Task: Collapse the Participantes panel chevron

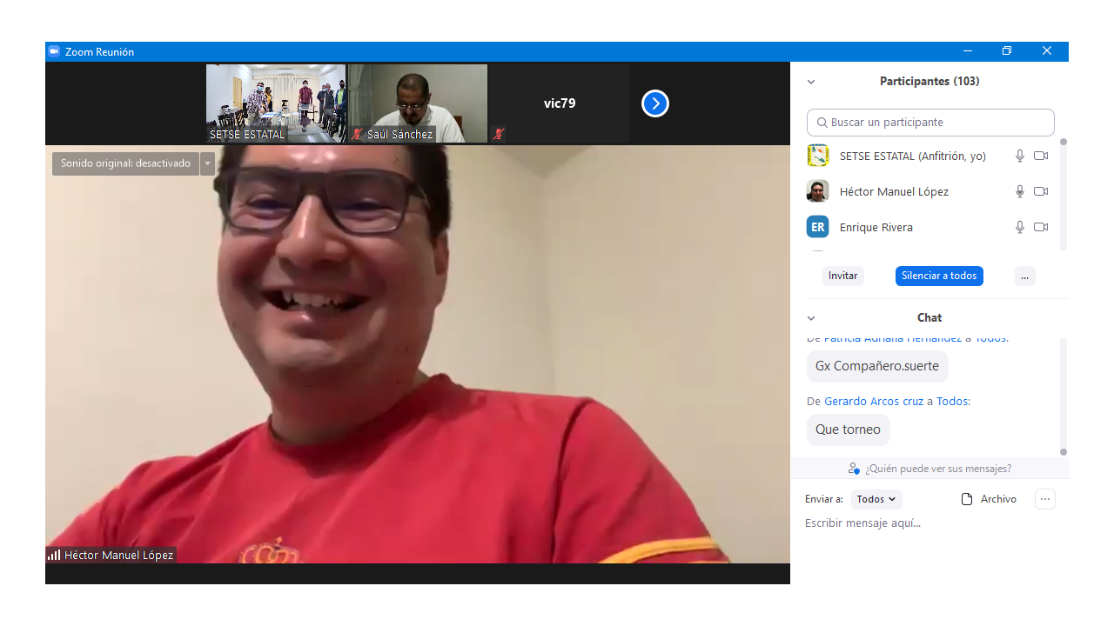Action: [811, 82]
